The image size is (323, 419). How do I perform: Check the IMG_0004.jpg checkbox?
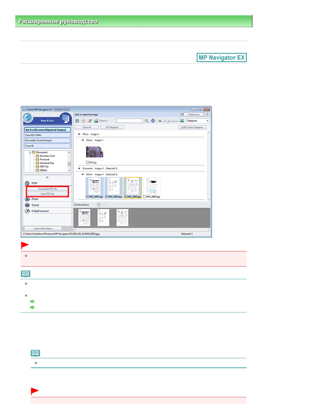[x=145, y=197]
